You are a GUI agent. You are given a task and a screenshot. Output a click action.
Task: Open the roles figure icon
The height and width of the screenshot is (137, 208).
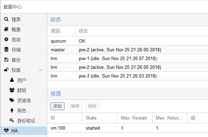coord(12,110)
